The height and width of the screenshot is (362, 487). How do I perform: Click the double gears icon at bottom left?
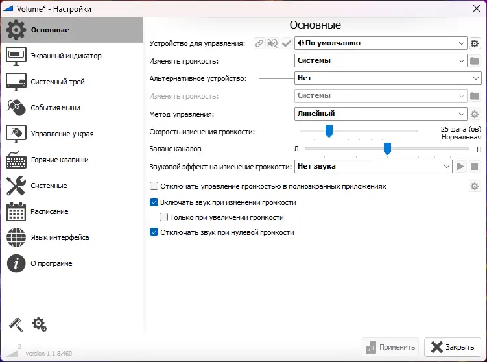click(x=39, y=324)
